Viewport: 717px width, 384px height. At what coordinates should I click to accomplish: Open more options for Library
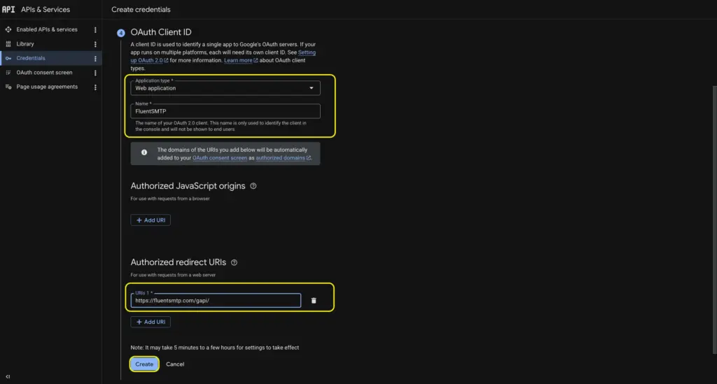click(x=95, y=44)
